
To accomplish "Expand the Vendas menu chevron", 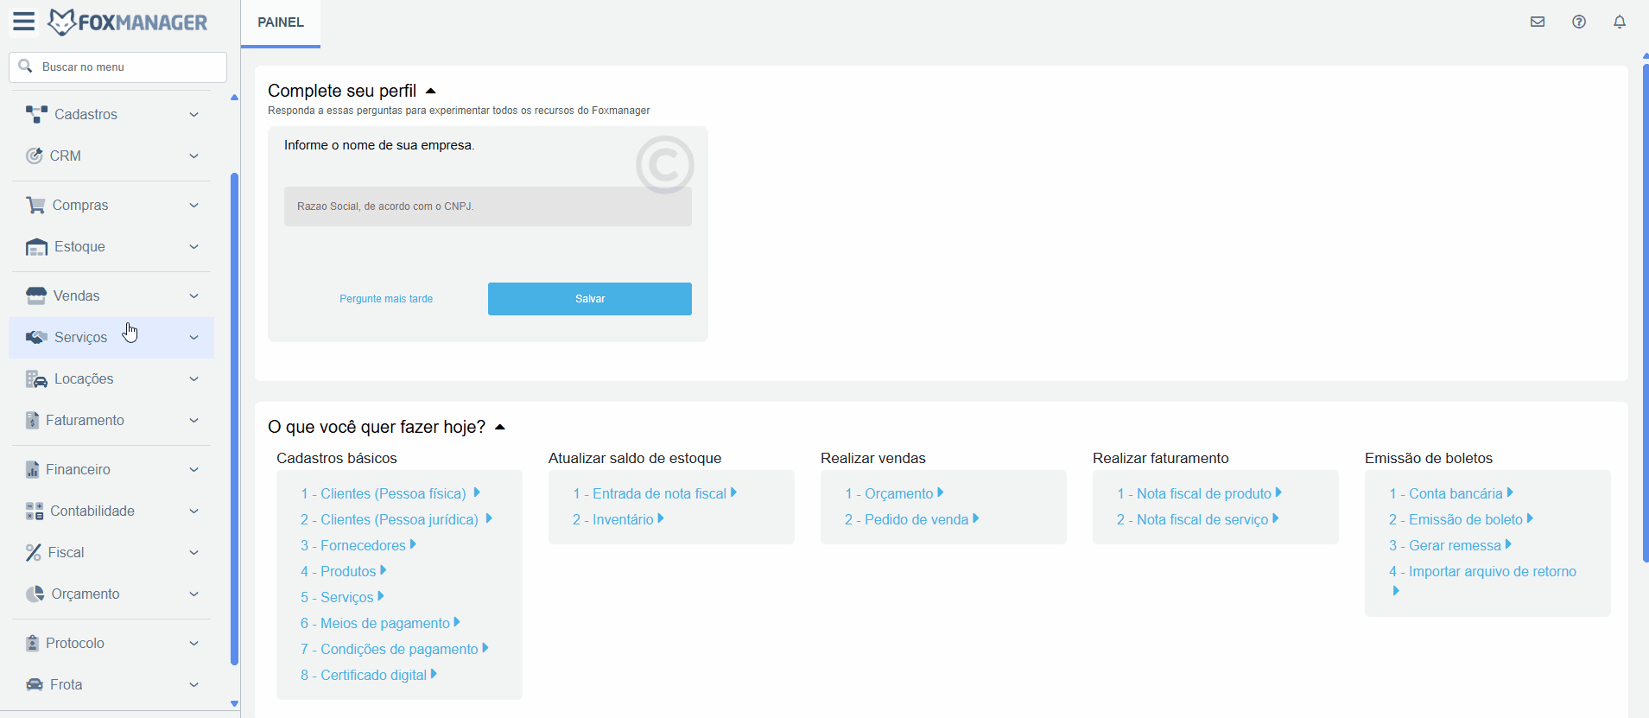I will point(194,296).
